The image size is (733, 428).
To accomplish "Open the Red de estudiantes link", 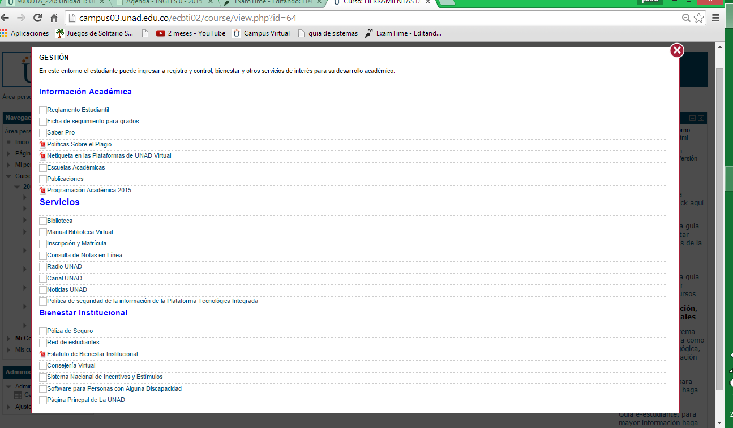I will tap(73, 342).
